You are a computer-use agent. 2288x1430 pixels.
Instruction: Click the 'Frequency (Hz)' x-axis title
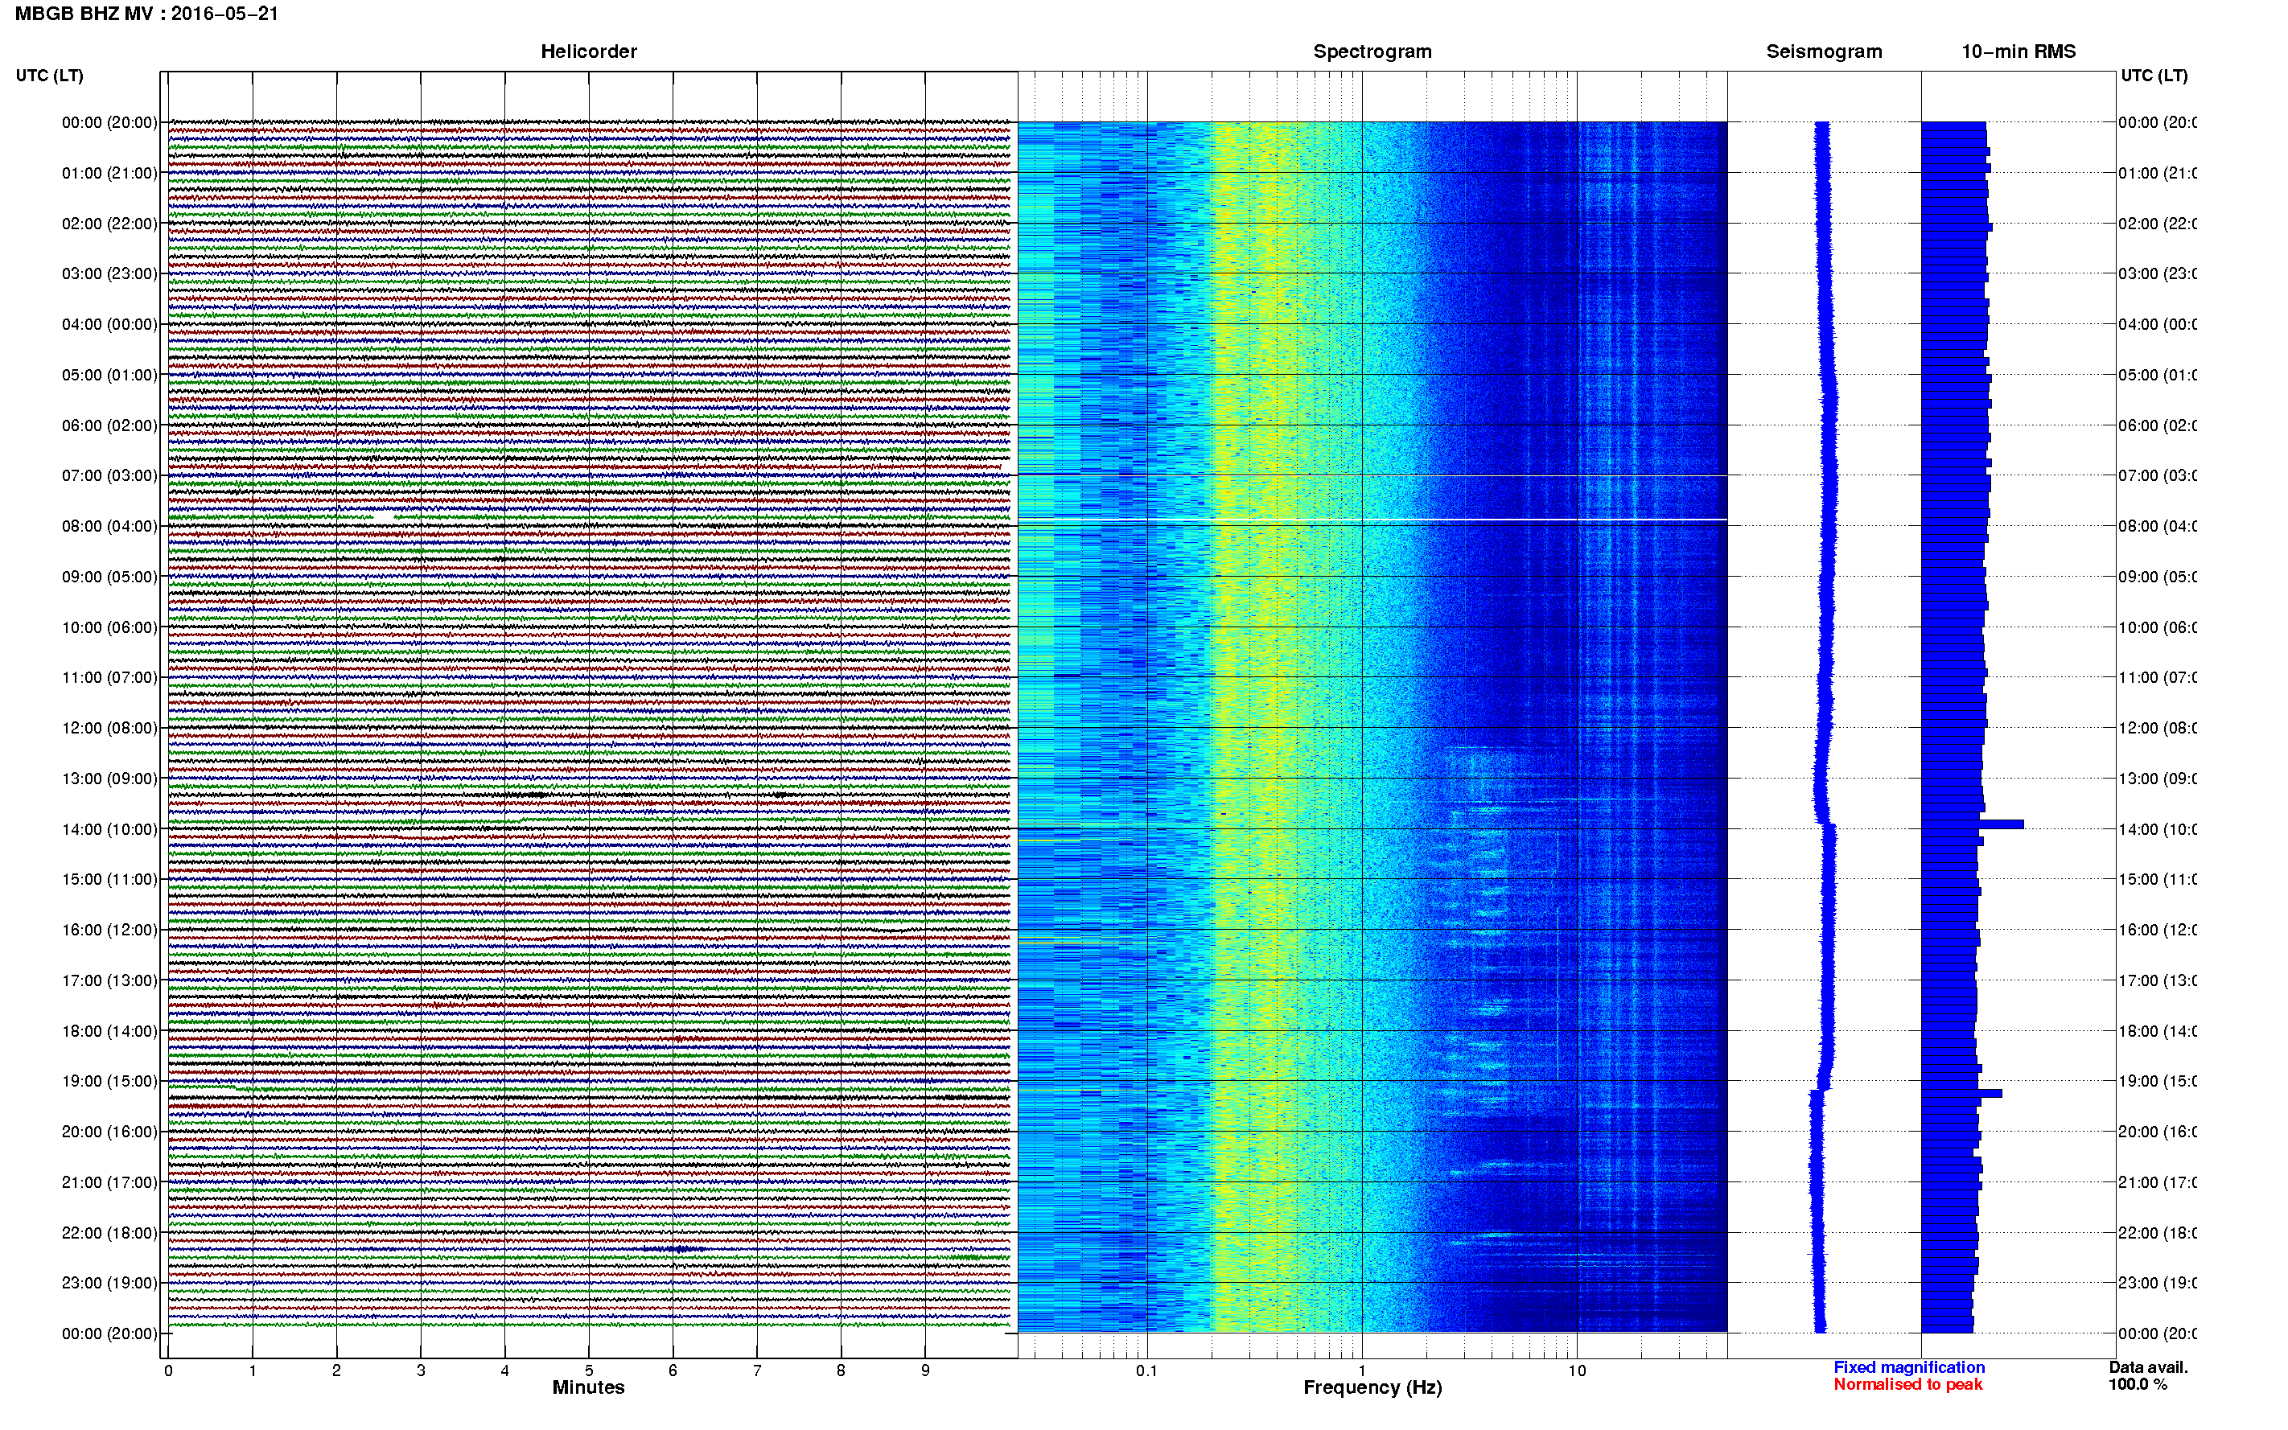click(x=1372, y=1387)
